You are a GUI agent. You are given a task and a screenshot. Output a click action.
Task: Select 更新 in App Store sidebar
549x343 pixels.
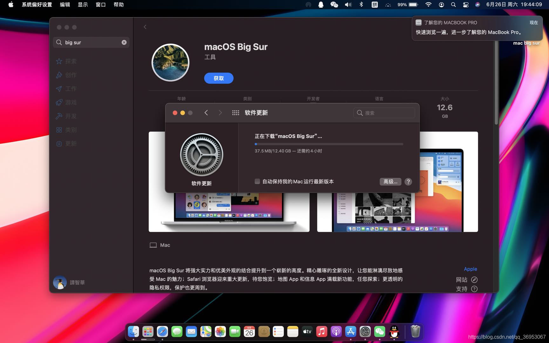coord(66,144)
